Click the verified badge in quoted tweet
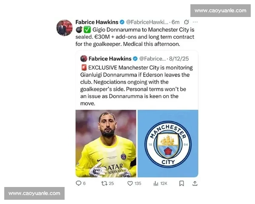The height and width of the screenshot is (204, 255). pyautogui.click(x=135, y=59)
